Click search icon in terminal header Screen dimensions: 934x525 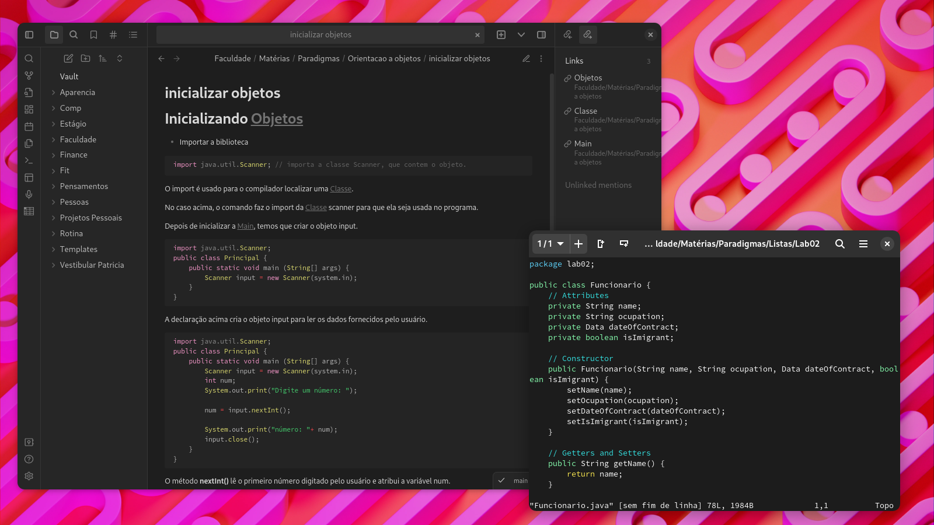[x=839, y=244]
